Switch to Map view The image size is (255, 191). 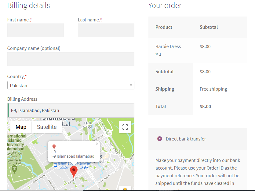pos(20,127)
